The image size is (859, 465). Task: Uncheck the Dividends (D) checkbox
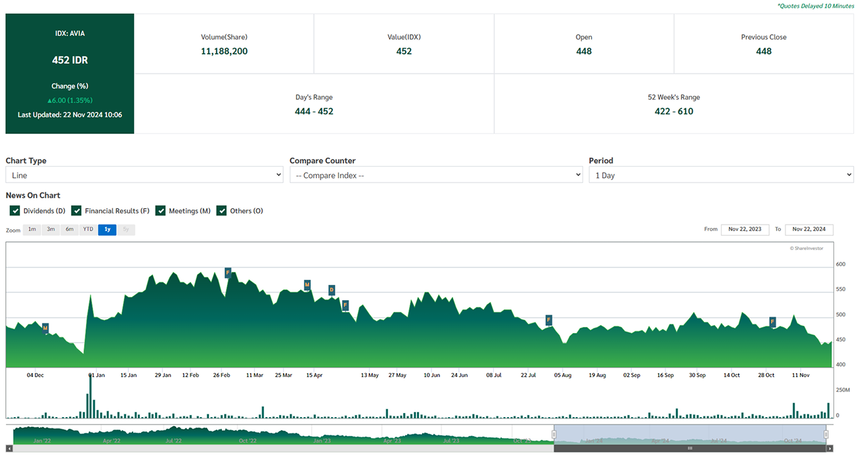pyautogui.click(x=15, y=211)
